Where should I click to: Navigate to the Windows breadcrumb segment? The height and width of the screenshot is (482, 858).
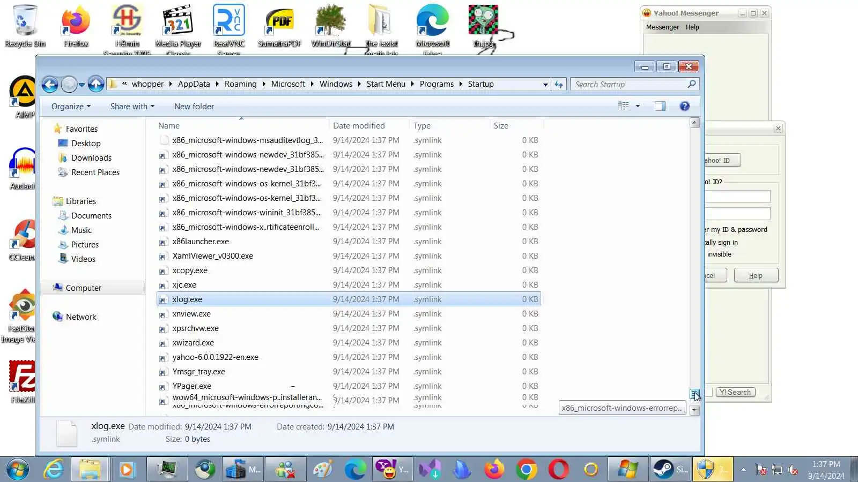[336, 84]
